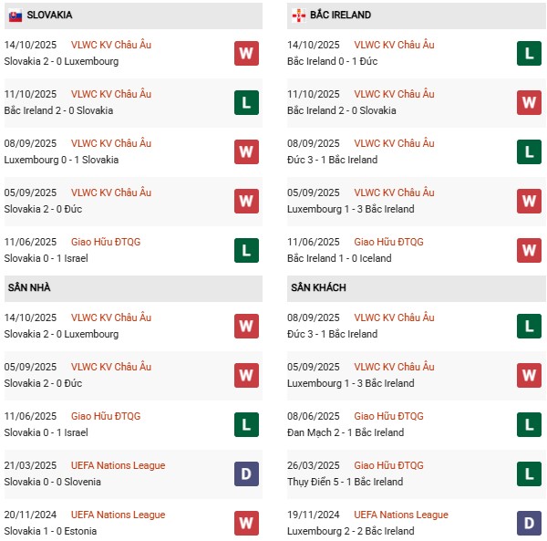Click L badge for Đan Mạch 2-1 Bắc Ireland
The height and width of the screenshot is (541, 547).
point(529,424)
